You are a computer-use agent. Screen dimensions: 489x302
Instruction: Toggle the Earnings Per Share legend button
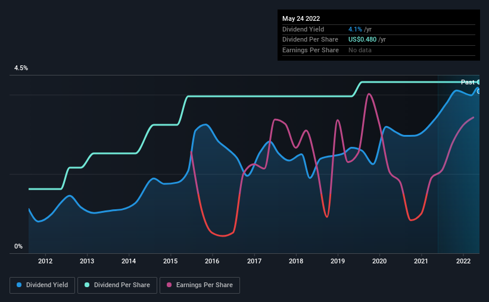[200, 285]
